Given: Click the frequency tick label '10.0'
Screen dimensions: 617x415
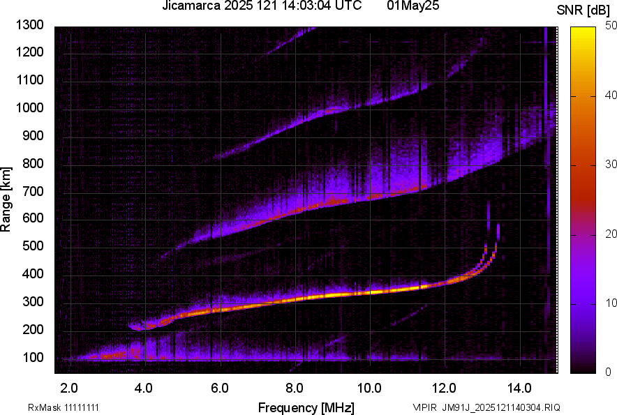Looking at the screenshot, I should [x=369, y=388].
